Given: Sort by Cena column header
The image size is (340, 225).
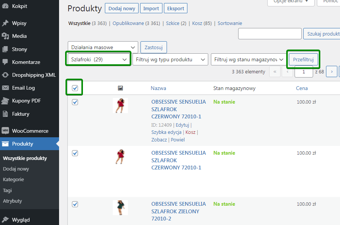Looking at the screenshot, I should (x=302, y=88).
